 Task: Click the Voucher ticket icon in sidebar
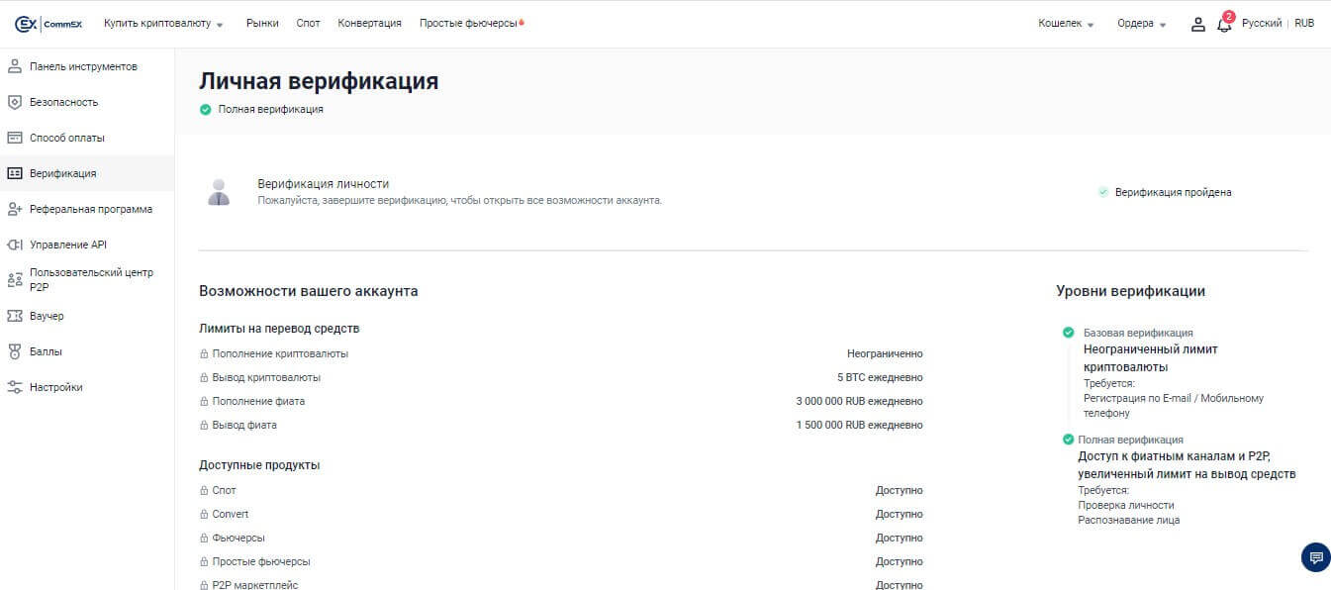(x=15, y=316)
